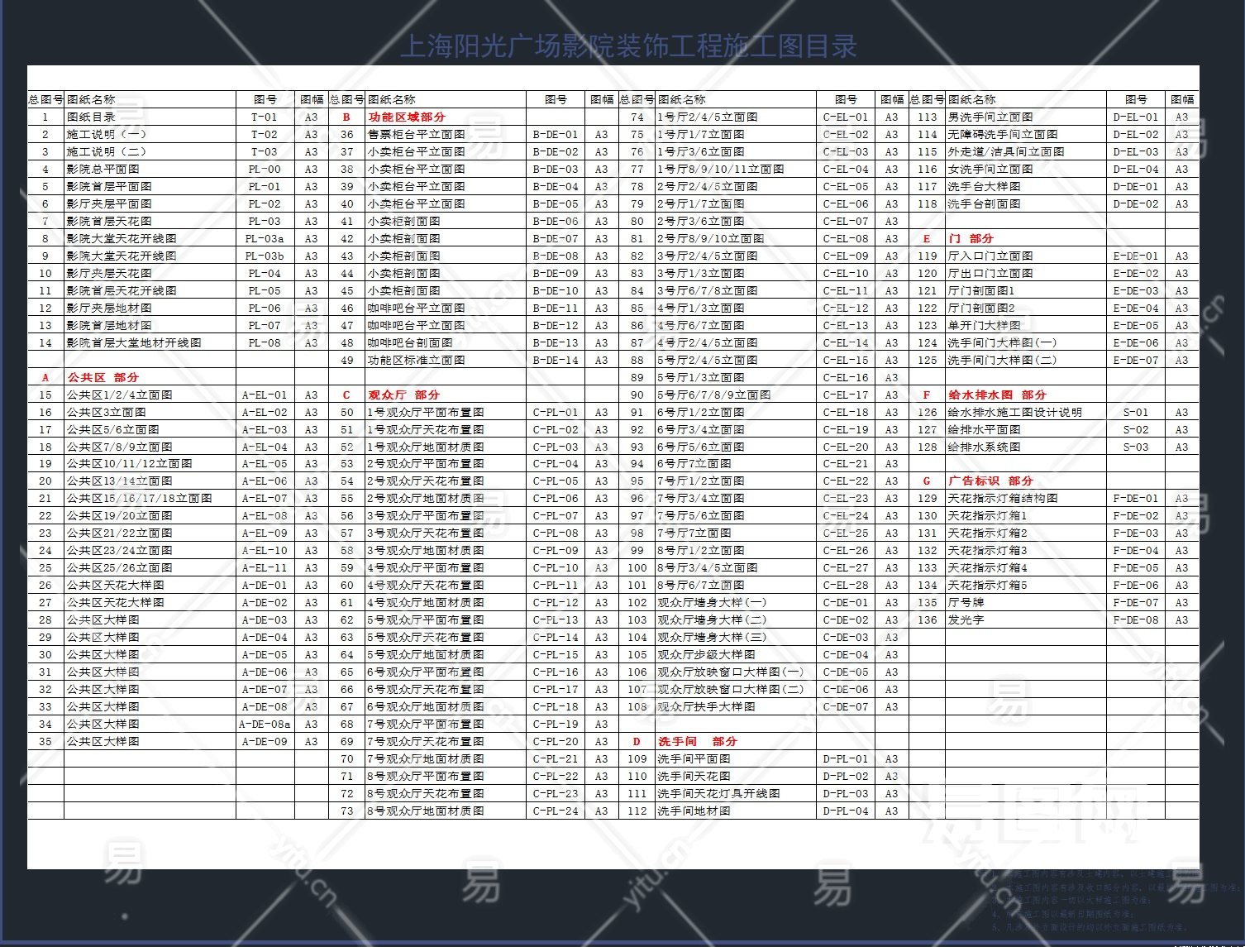Image resolution: width=1245 pixels, height=947 pixels.
Task: Select drawing number C-EL-01
Action: click(846, 117)
